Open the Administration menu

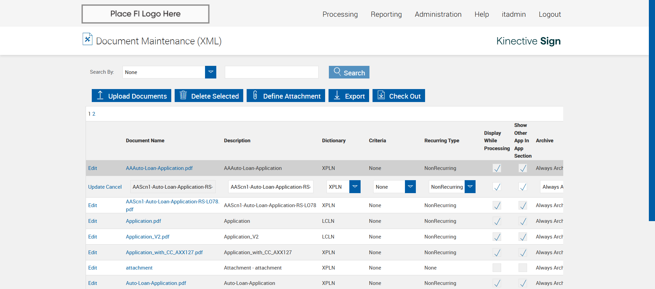[x=438, y=14]
